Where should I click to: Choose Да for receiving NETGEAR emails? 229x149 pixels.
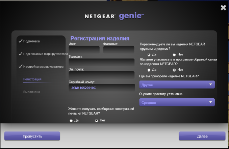coord(71,121)
